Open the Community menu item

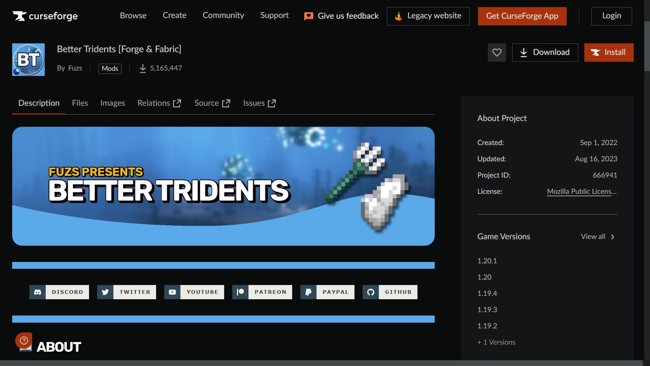tap(223, 15)
